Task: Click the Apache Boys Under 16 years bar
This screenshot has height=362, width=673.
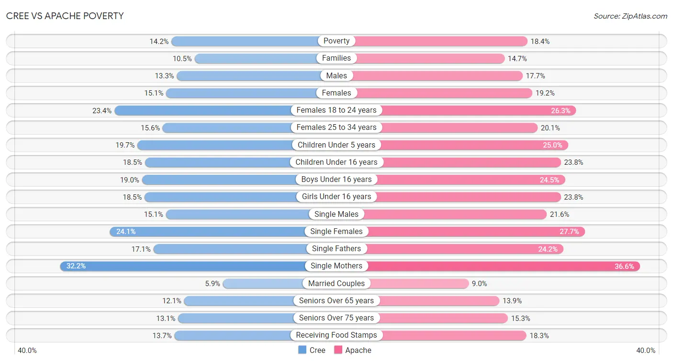Action: coord(451,180)
